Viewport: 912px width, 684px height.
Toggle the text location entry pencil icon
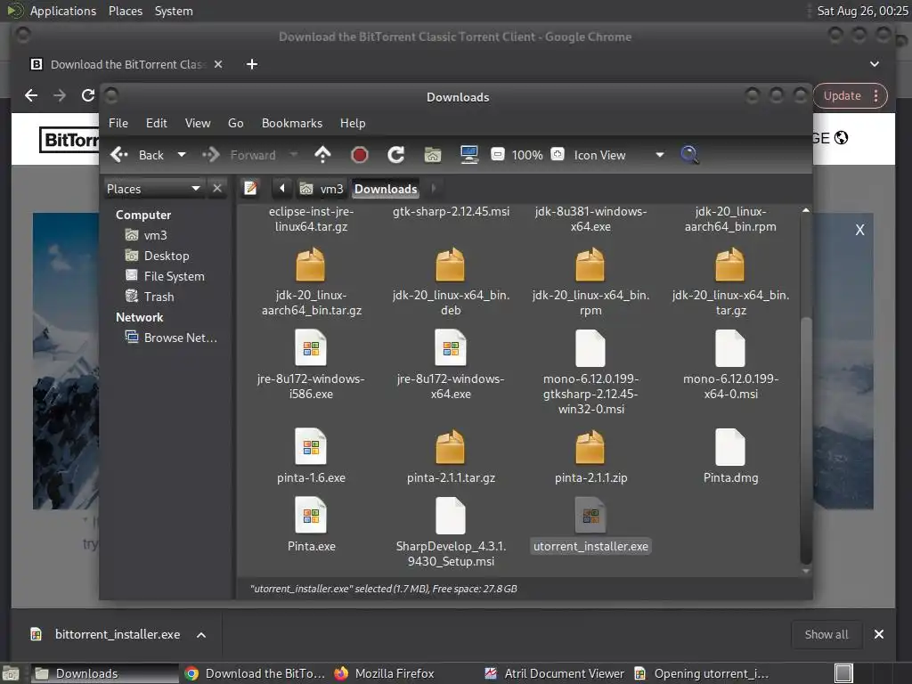point(250,189)
